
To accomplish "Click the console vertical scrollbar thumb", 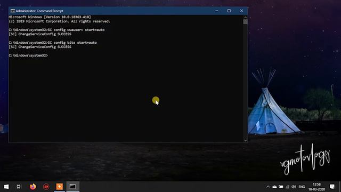I will point(245,22).
